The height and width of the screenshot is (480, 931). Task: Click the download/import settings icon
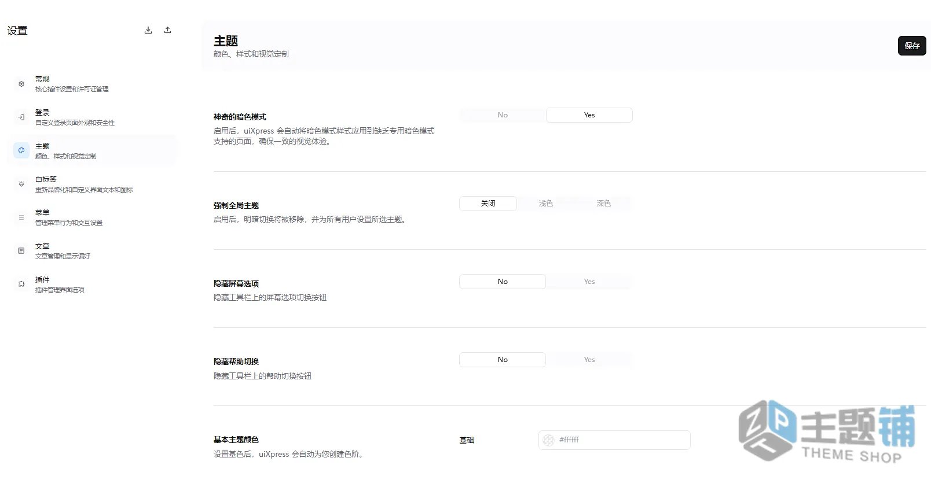148,30
